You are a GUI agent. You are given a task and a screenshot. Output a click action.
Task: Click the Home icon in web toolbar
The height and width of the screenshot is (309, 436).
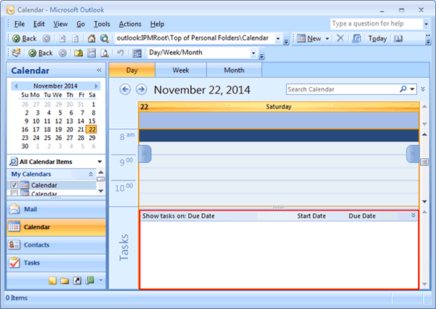click(x=92, y=38)
